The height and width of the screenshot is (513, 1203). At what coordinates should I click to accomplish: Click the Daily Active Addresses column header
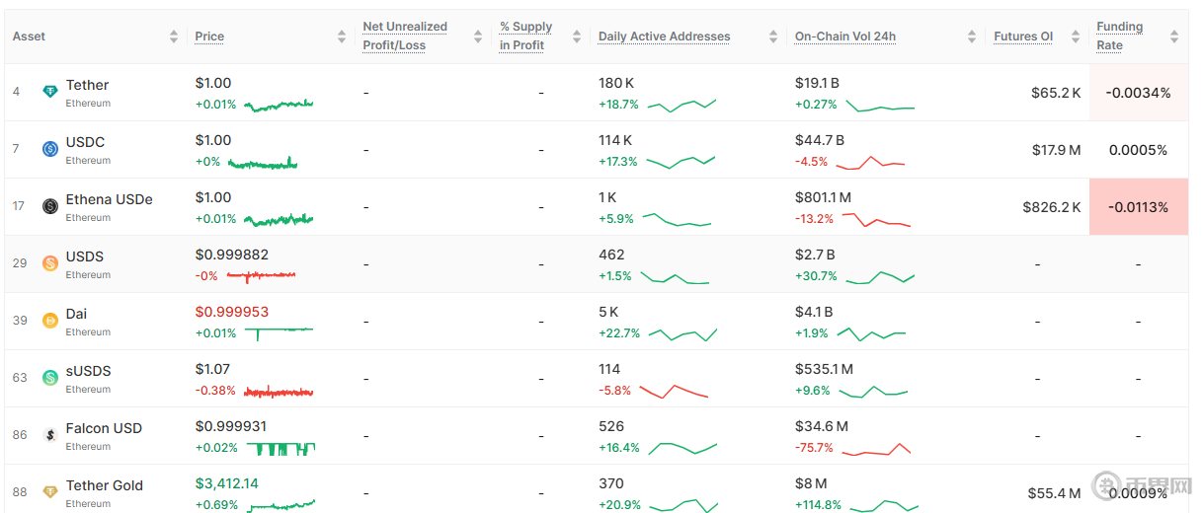[664, 37]
